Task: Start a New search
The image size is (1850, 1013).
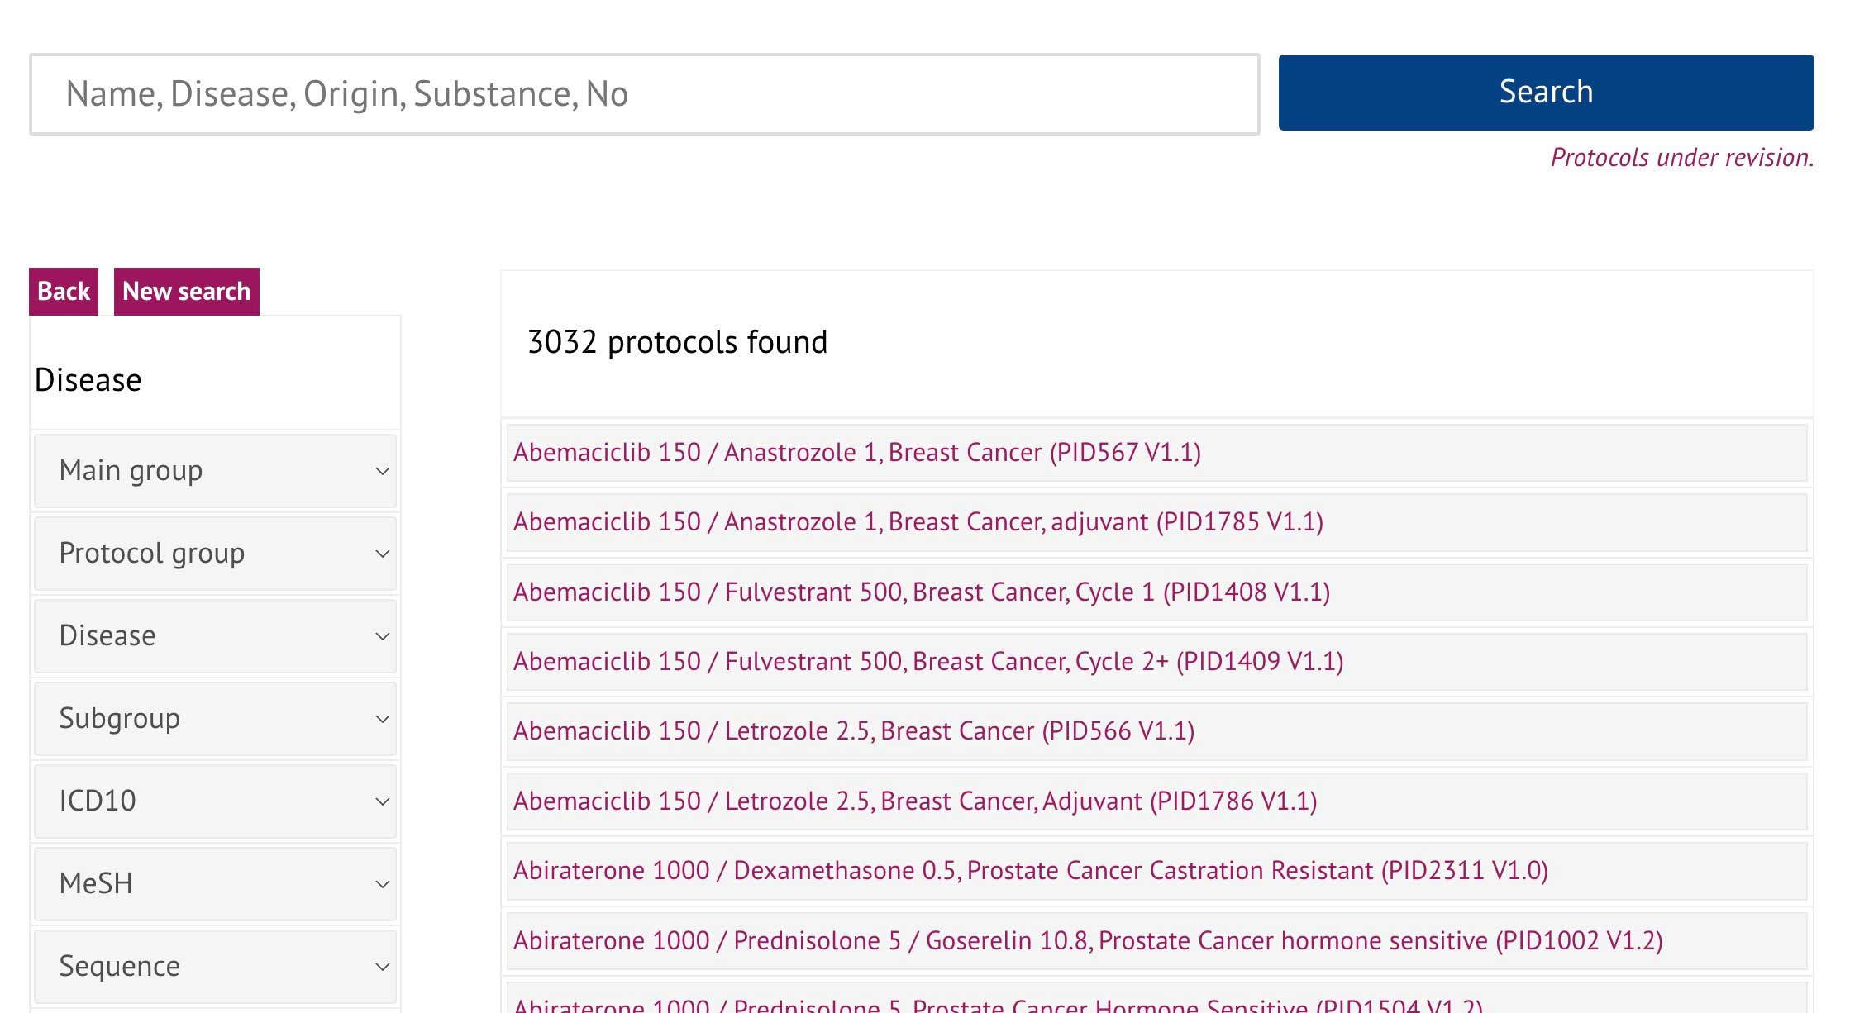Action: point(186,292)
